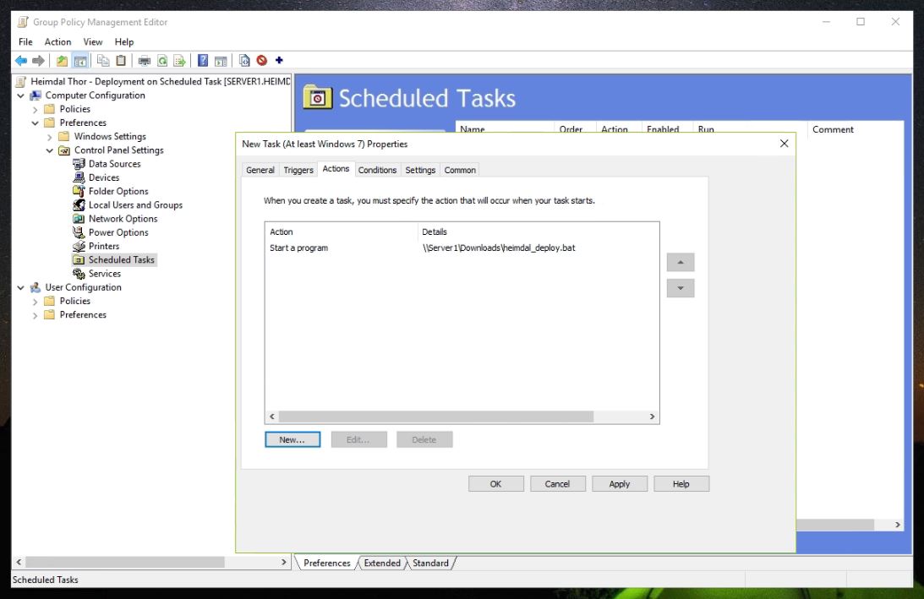
Task: Click the heimdal_deploy.bat details cell
Action: pyautogui.click(x=499, y=248)
